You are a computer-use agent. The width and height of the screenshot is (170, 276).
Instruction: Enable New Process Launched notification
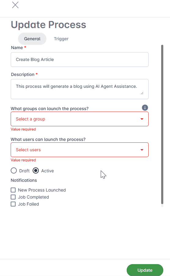click(13, 190)
